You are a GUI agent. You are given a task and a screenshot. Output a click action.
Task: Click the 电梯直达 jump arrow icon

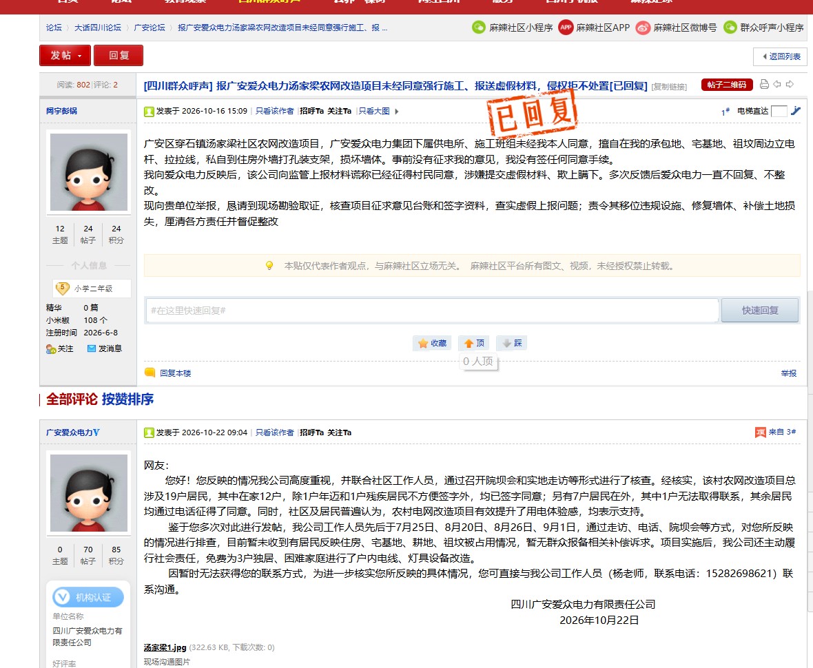[x=796, y=110]
